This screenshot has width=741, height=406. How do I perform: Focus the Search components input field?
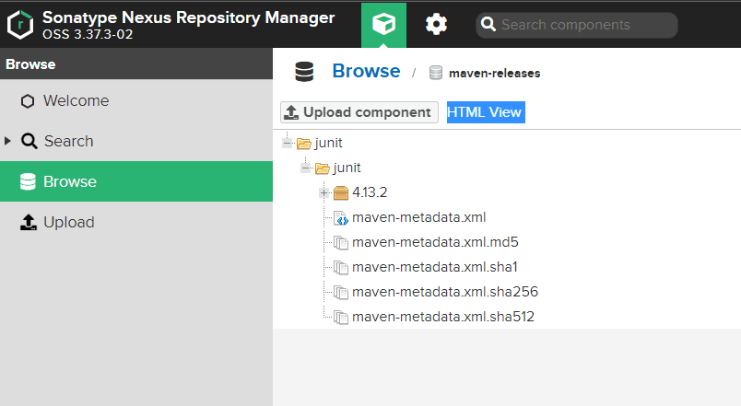coord(585,26)
